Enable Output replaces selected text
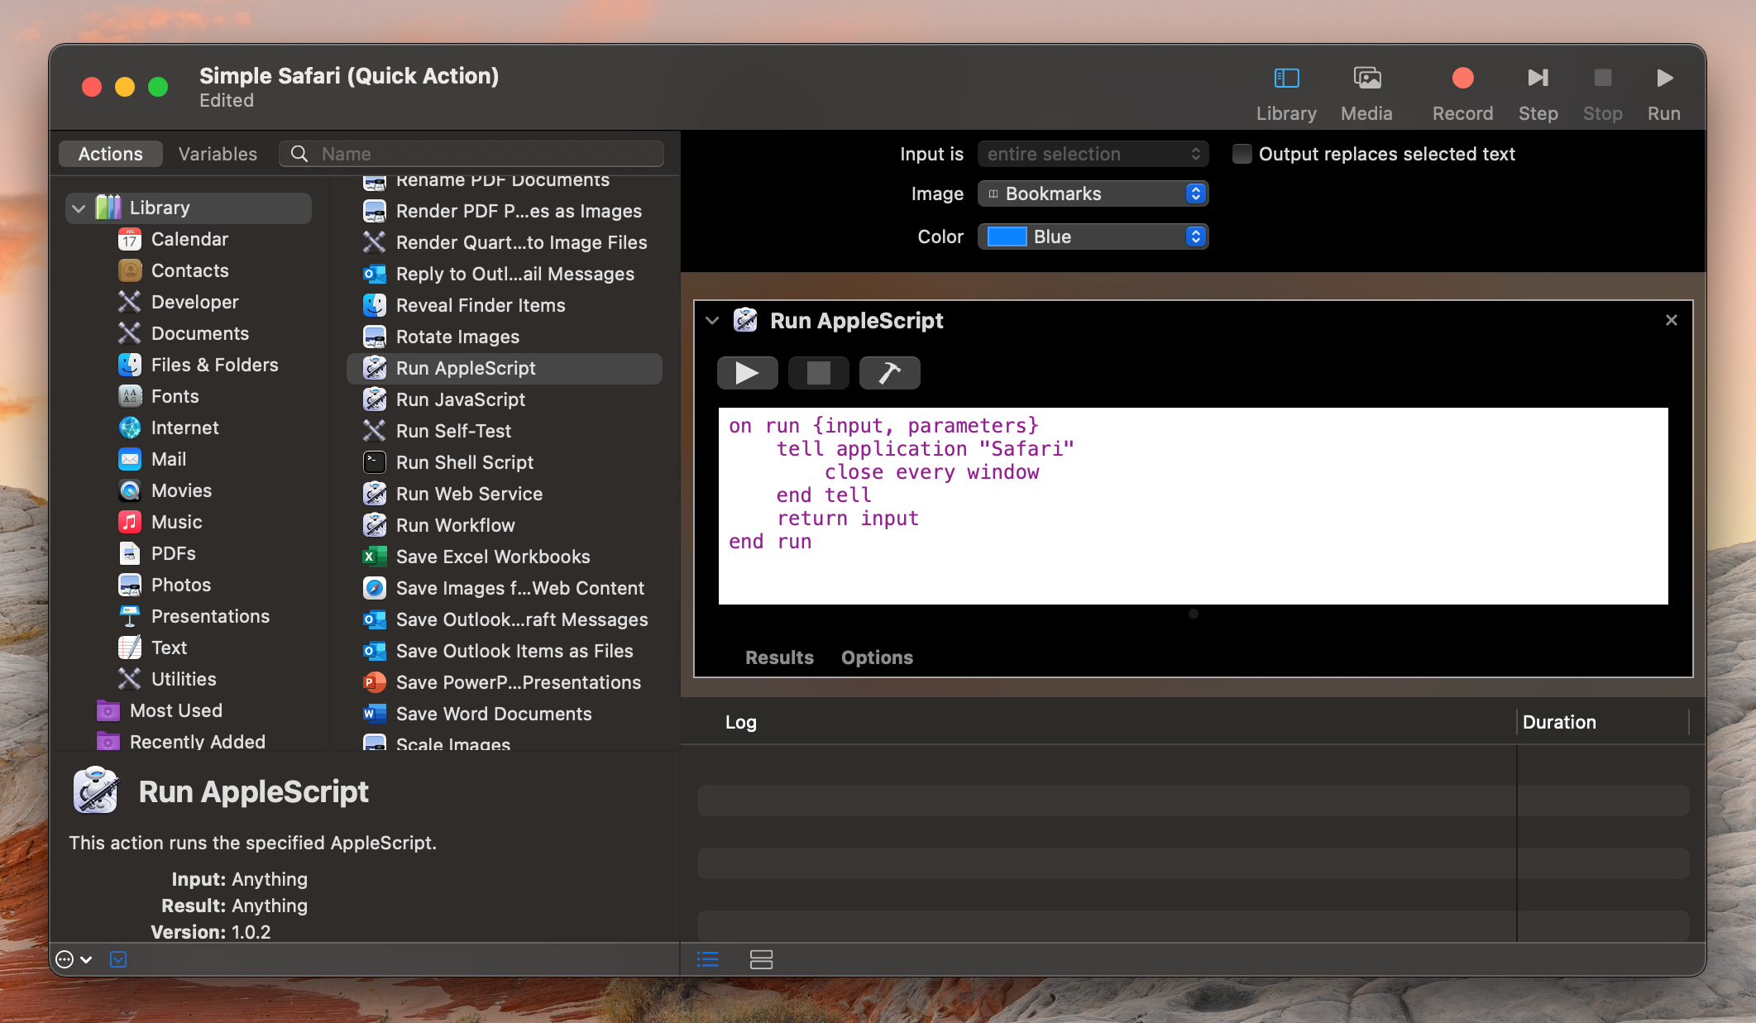The image size is (1756, 1023). tap(1242, 154)
